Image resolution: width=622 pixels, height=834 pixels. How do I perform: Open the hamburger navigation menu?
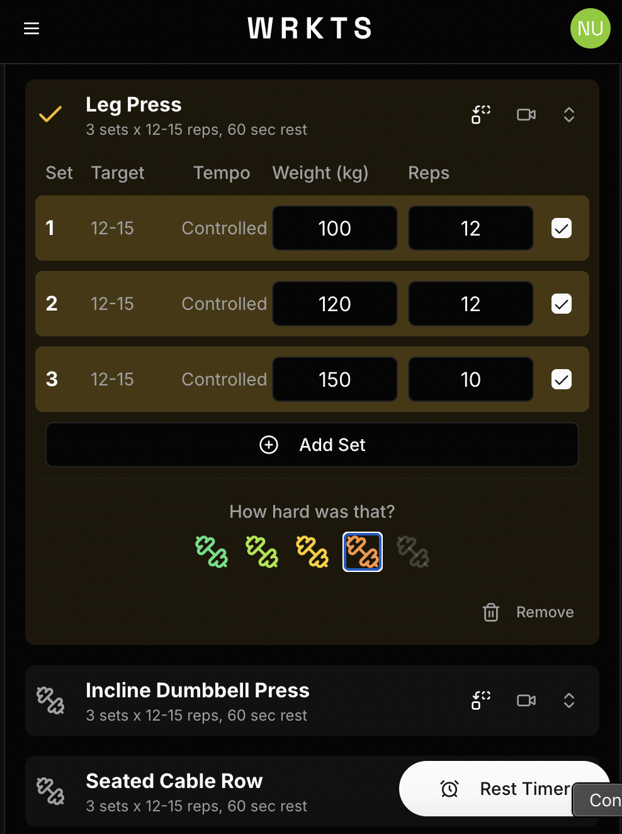(x=31, y=28)
